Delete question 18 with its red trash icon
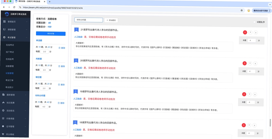 (x=243, y=125)
